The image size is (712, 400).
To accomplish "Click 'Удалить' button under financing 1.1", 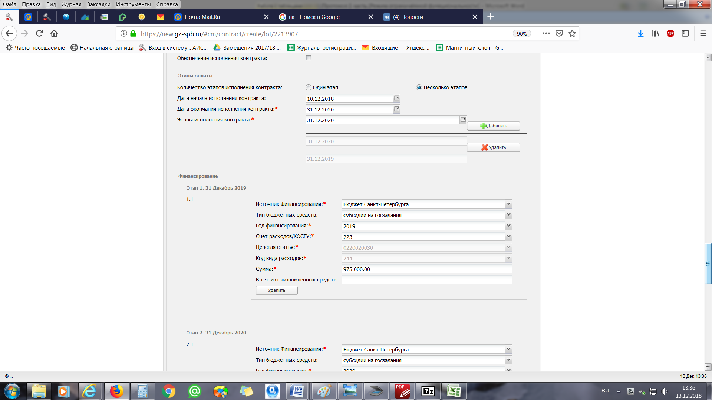I will tap(277, 290).
